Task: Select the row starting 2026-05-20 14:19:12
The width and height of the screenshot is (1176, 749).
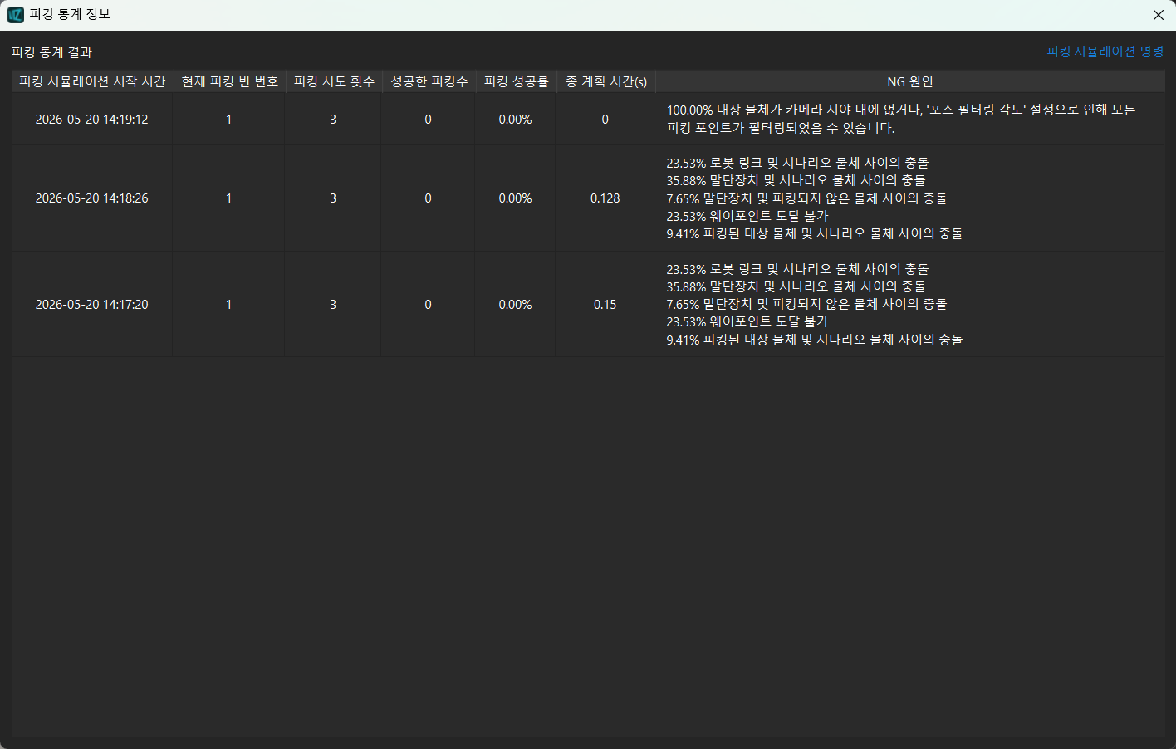Action: pyautogui.click(x=588, y=119)
